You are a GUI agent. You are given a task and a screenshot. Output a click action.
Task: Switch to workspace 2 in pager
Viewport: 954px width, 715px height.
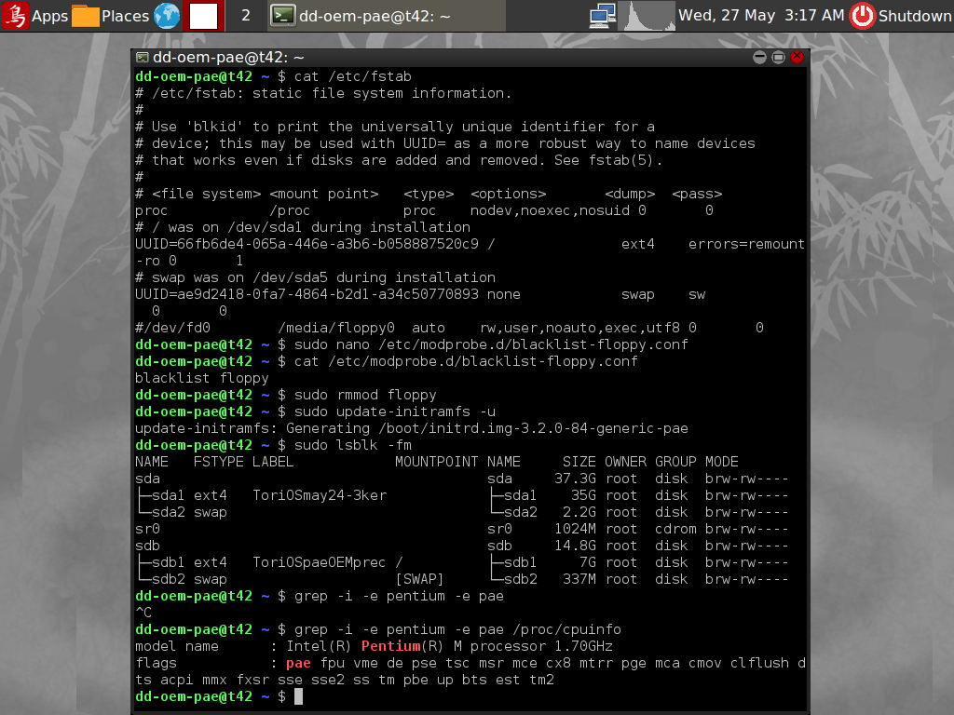click(245, 16)
